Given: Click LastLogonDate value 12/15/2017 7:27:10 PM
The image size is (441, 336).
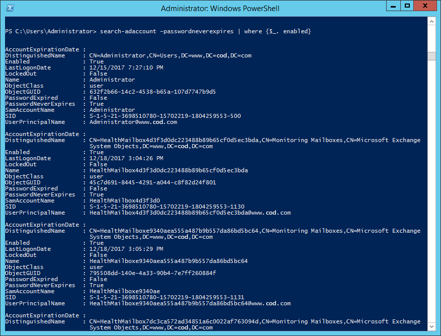Looking at the screenshot, I should [x=126, y=68].
